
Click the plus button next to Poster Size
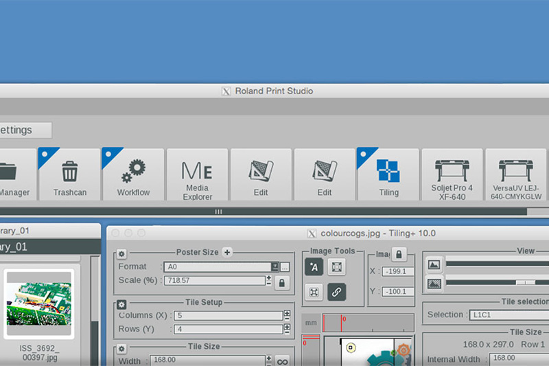point(227,252)
